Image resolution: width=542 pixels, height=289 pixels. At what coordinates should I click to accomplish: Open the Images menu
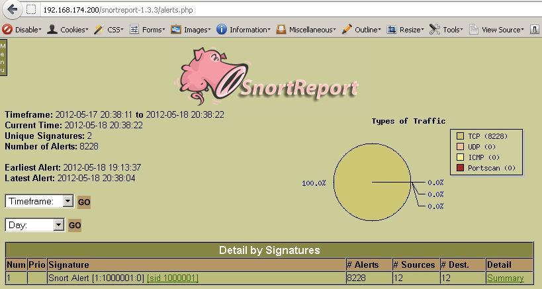click(x=197, y=30)
